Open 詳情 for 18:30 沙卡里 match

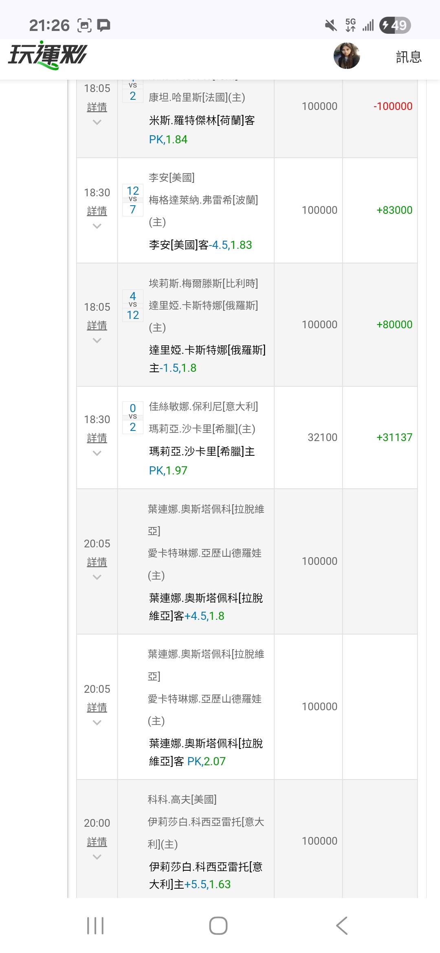[x=97, y=438]
